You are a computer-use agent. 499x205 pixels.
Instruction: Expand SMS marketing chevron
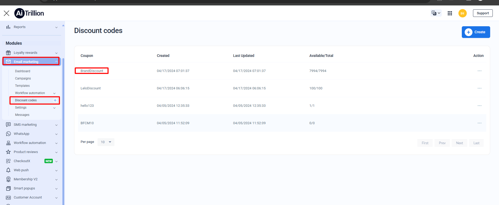click(x=56, y=125)
